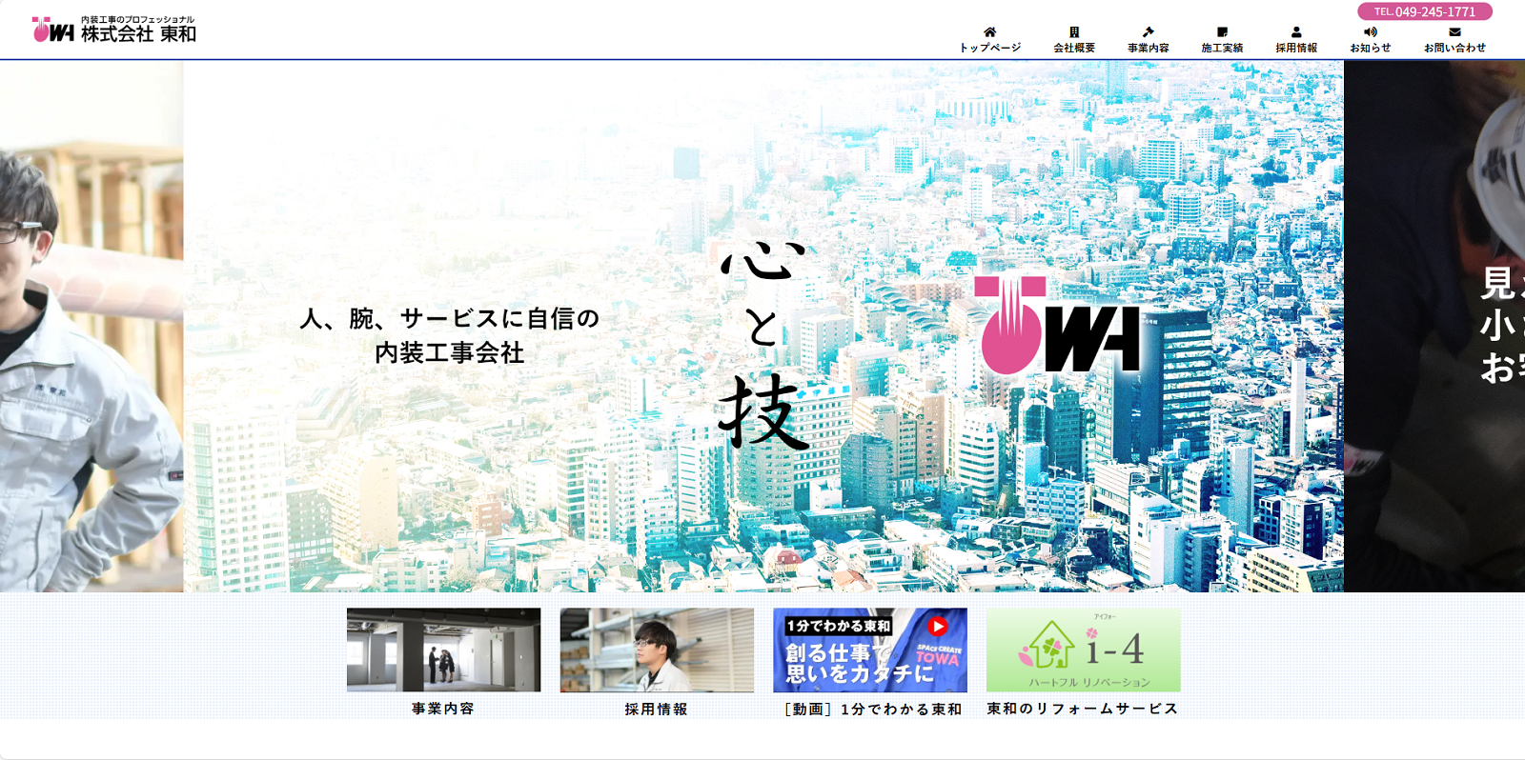The image size is (1525, 760).
Task: Open the 事業内容 menu label in header
Action: [1148, 48]
